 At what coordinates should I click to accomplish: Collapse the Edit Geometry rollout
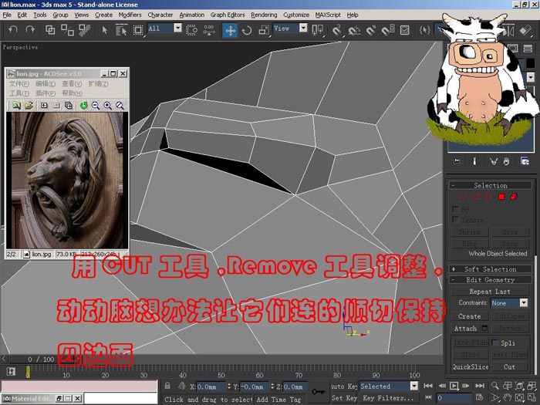tap(490, 279)
